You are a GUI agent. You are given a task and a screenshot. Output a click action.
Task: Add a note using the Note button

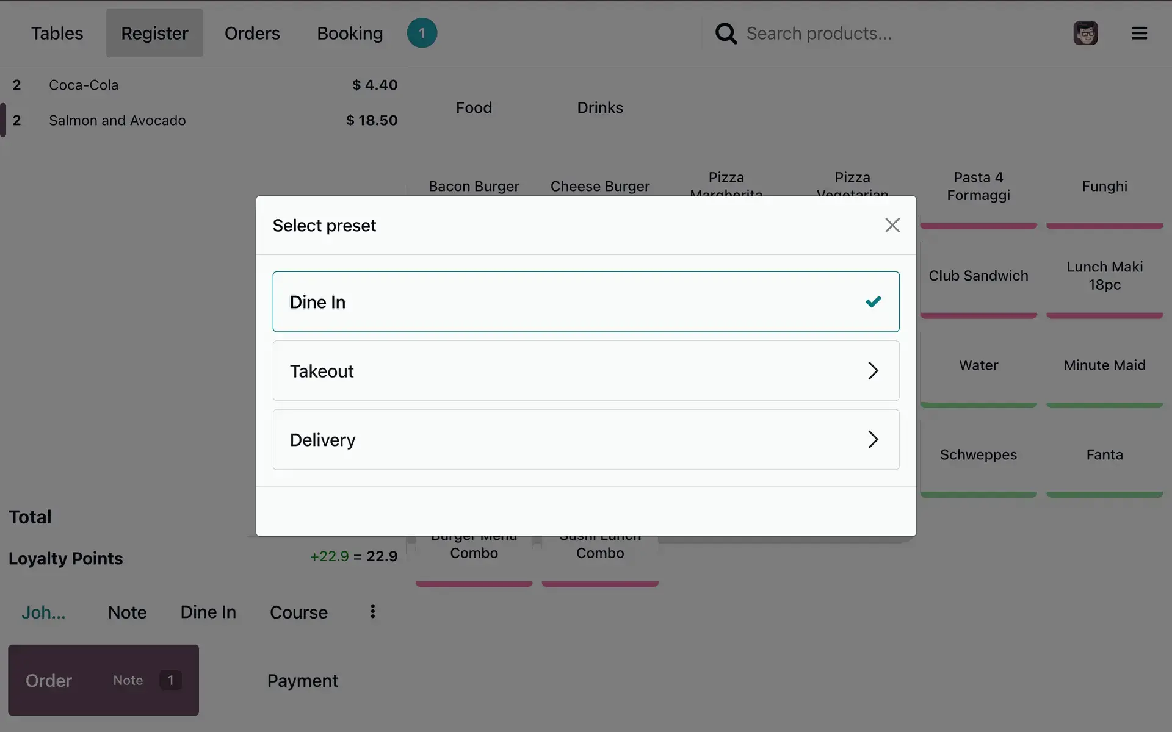126,612
